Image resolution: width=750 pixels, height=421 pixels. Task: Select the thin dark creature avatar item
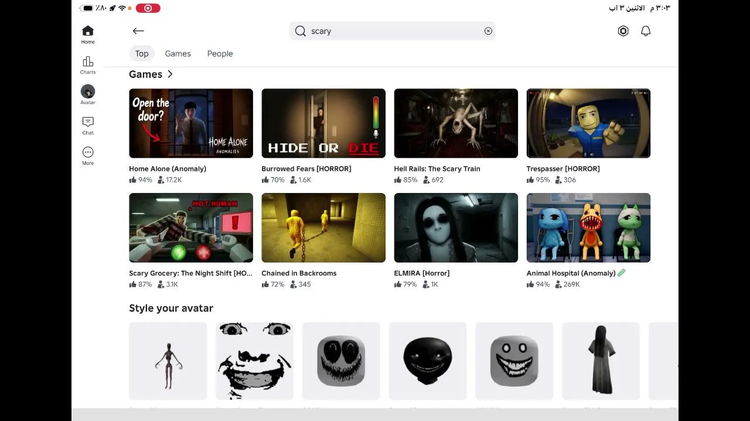click(168, 361)
